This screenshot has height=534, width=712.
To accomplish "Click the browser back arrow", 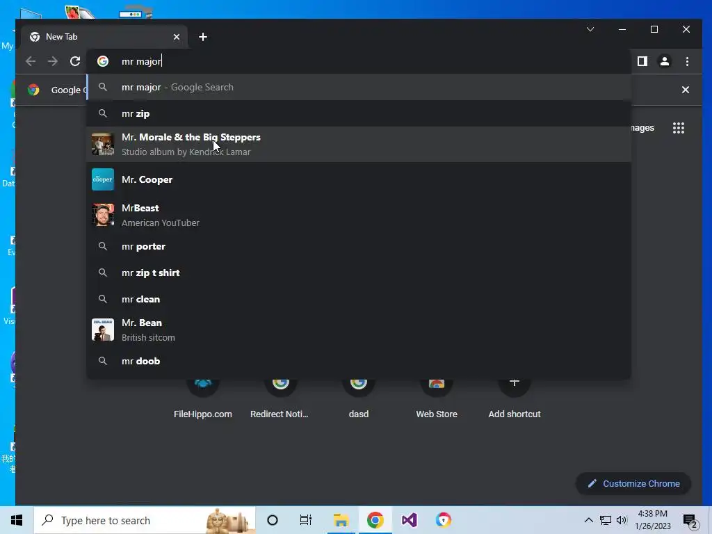I will (x=31, y=61).
